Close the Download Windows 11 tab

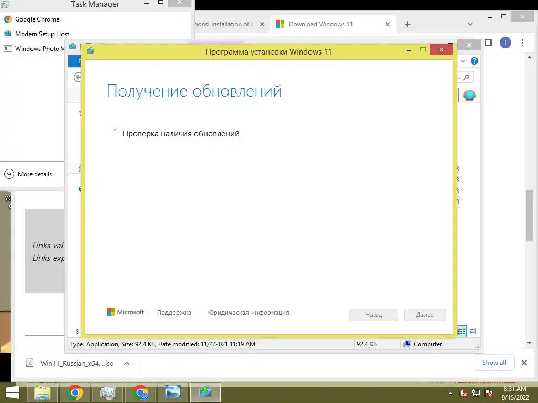(387, 24)
